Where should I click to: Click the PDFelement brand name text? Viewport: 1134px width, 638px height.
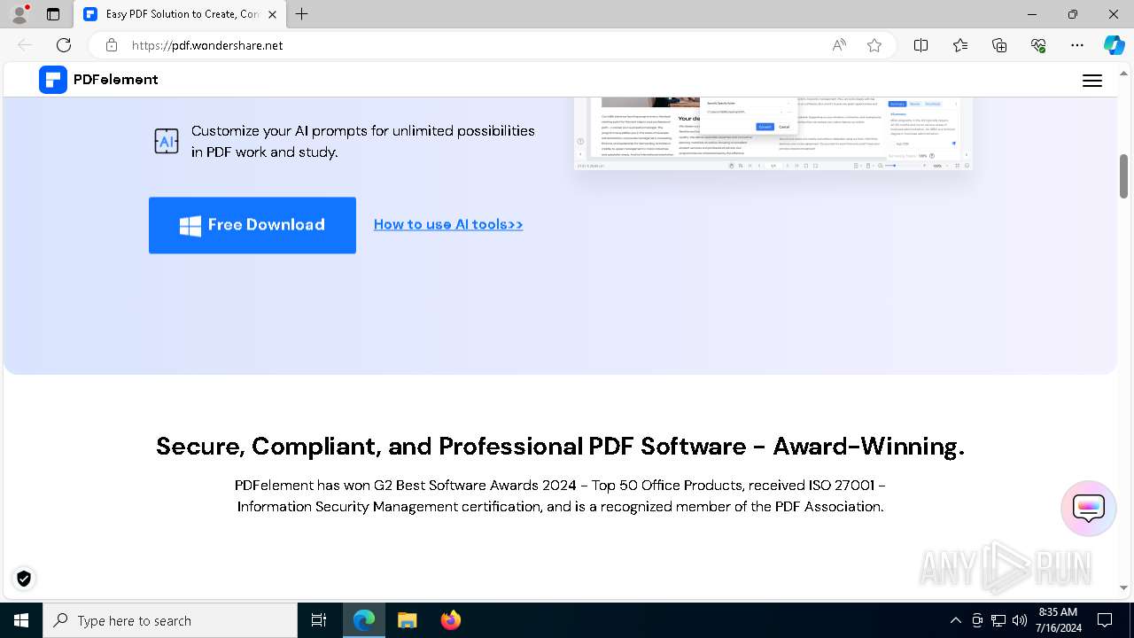(x=116, y=80)
